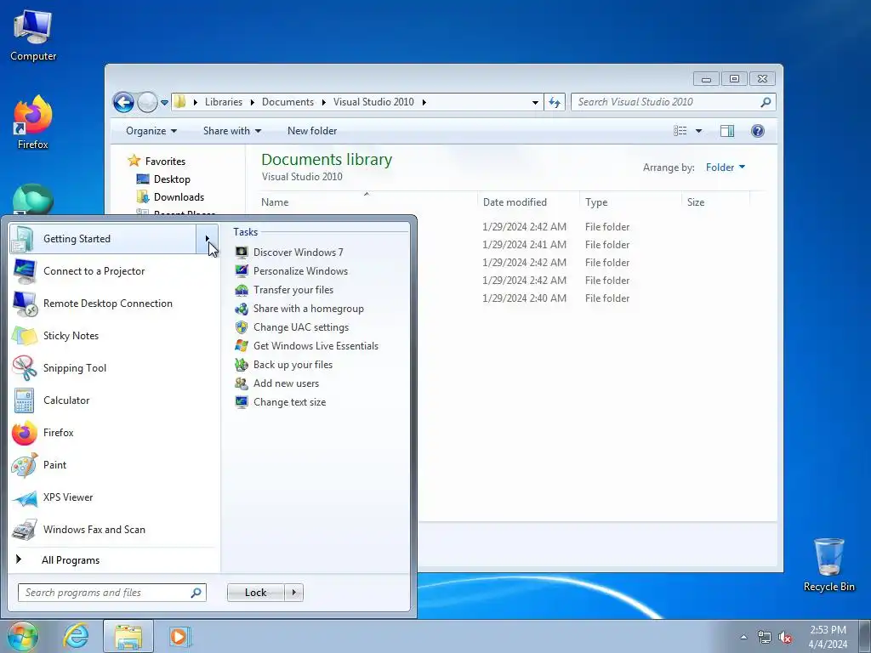Image resolution: width=871 pixels, height=653 pixels.
Task: Open the Arrange by Folder dropdown
Action: point(725,168)
